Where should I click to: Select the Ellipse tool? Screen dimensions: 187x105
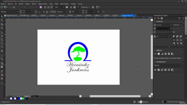pos(2,43)
